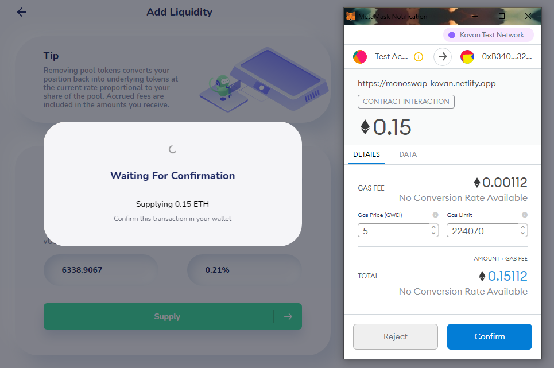This screenshot has width=554, height=368.
Task: Decrease Gas Limit using the down stepper
Action: pyautogui.click(x=522, y=233)
